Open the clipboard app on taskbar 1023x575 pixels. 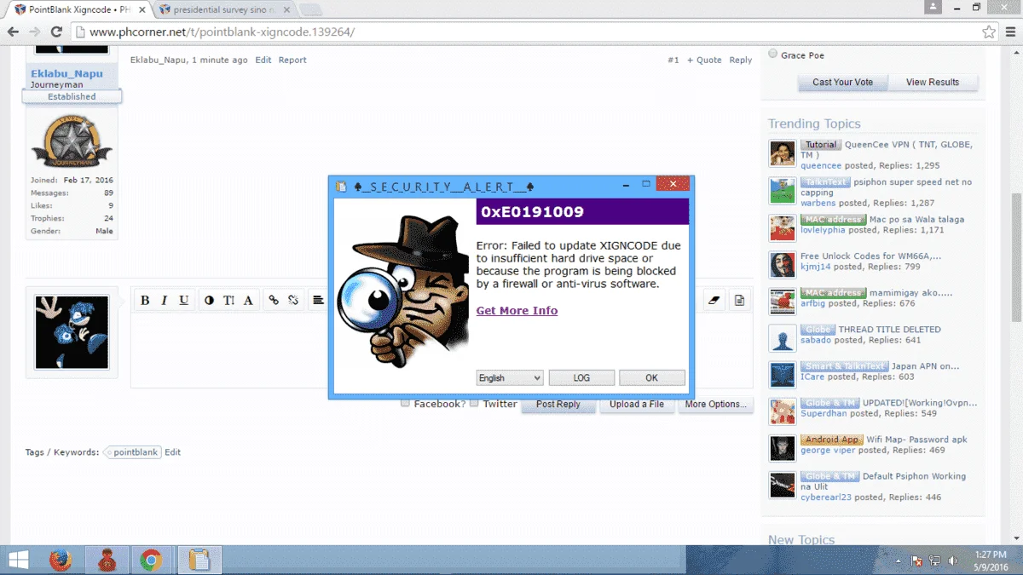199,561
